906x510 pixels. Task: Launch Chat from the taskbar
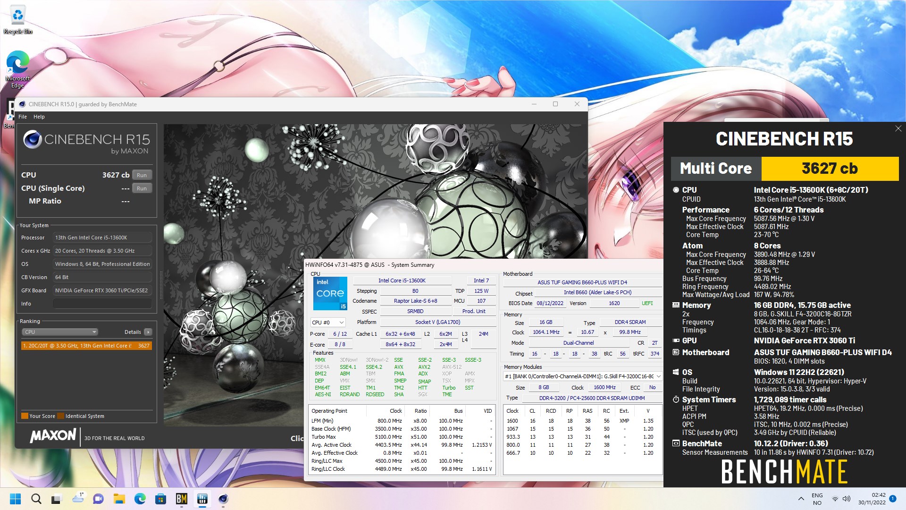tap(99, 499)
